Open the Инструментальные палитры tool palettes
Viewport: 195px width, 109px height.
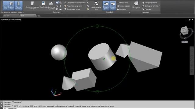pyautogui.click(x=32, y=5)
